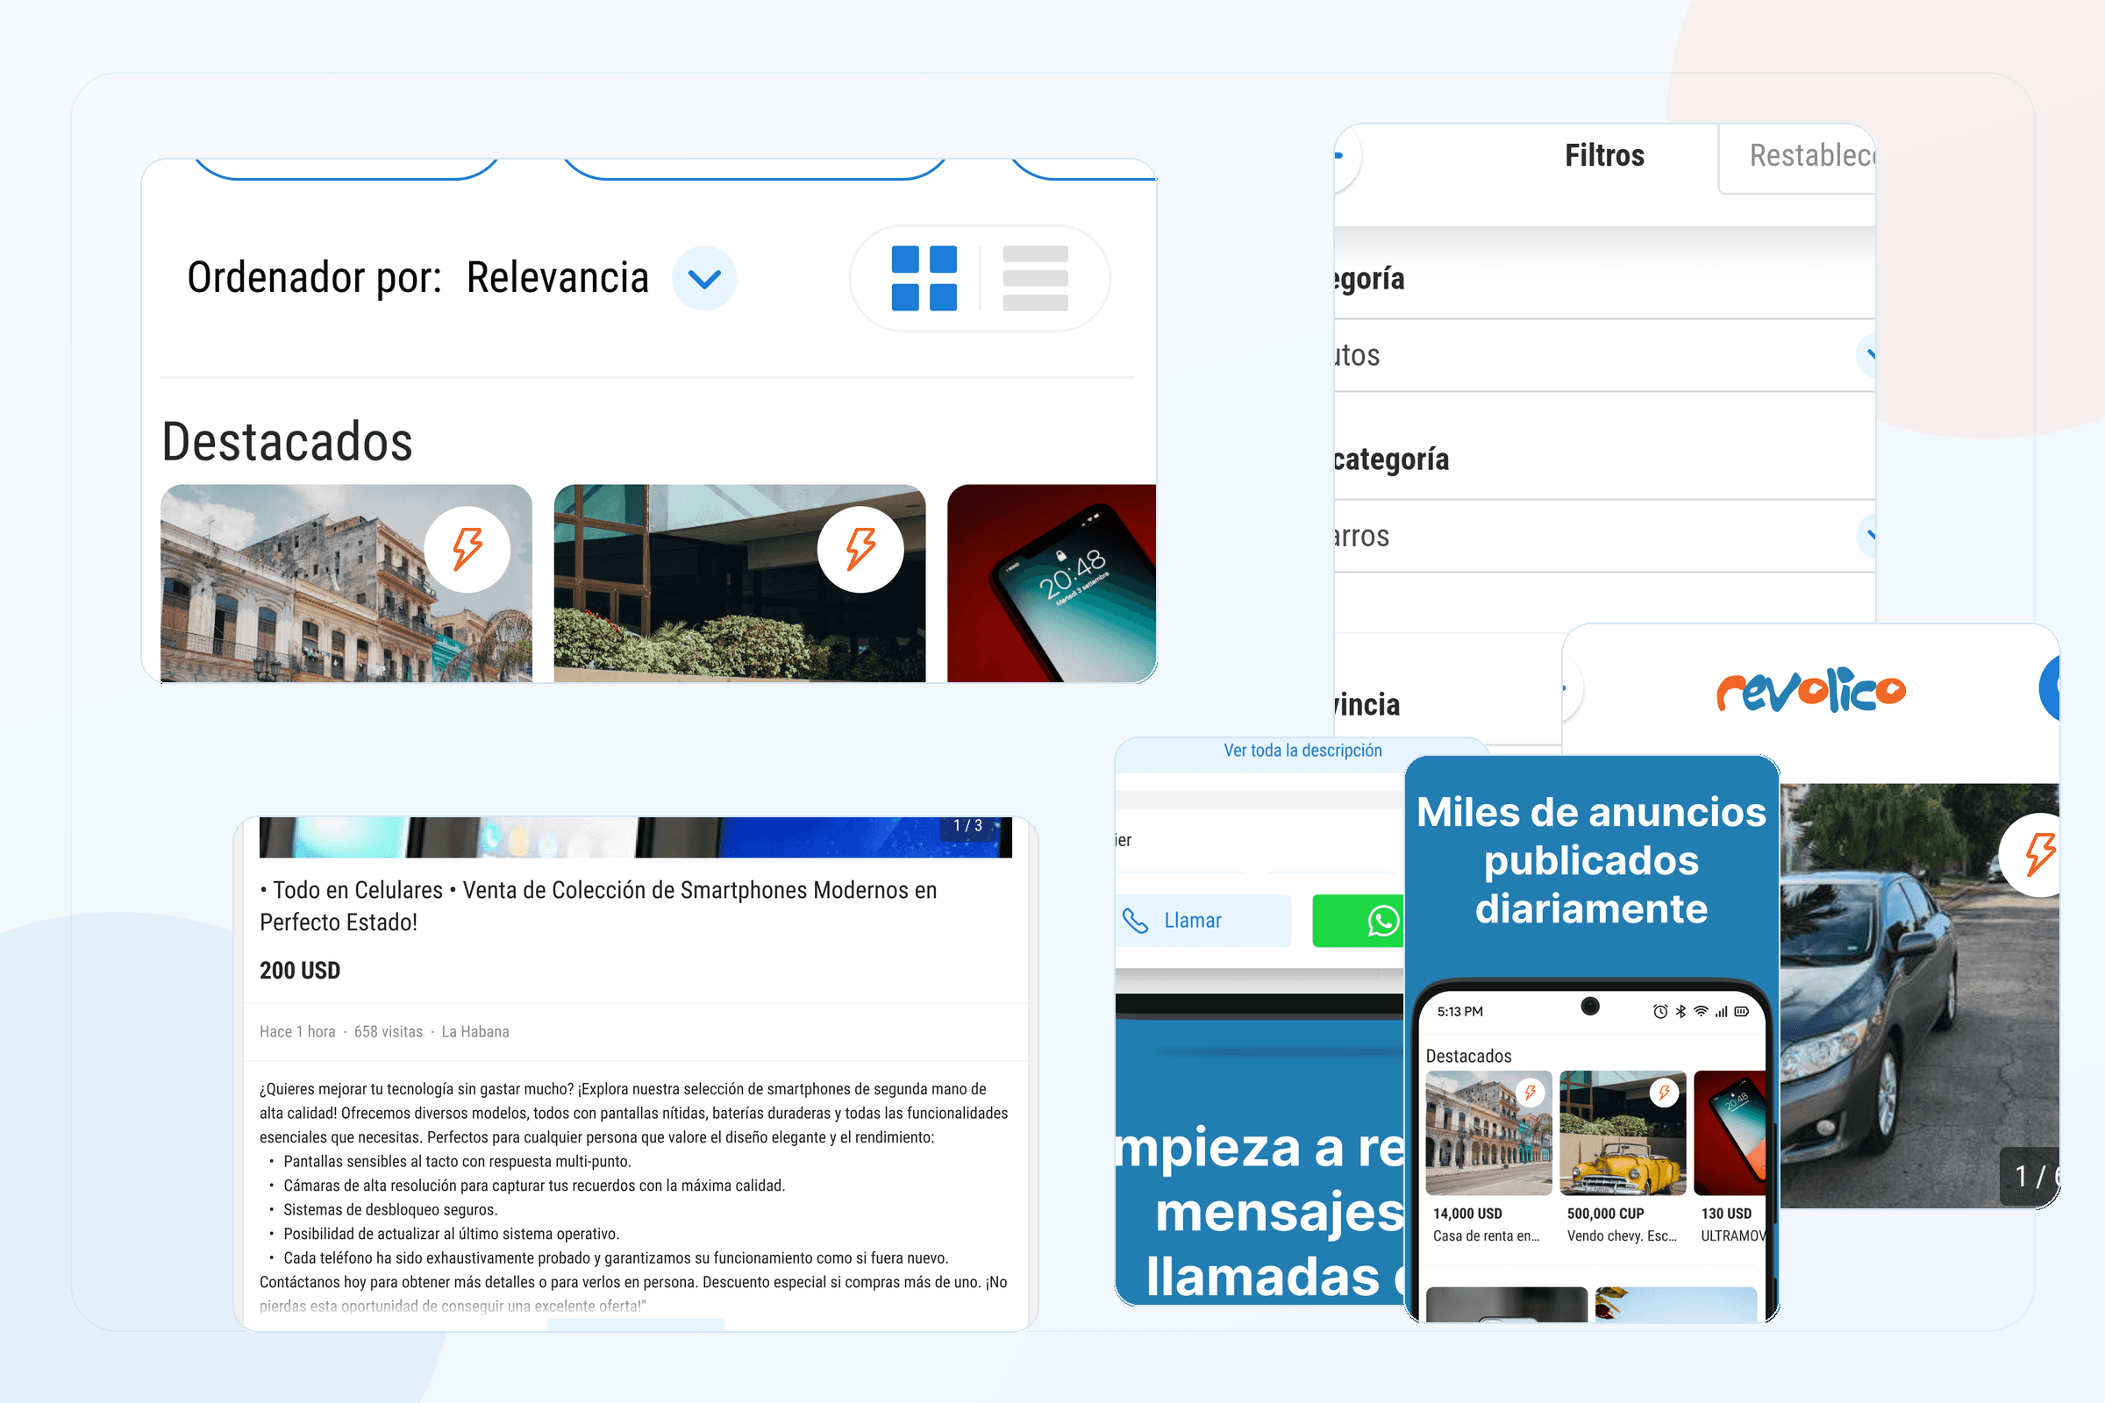Click the phone handset icon on Llamar
Screen dimensions: 2105x1403
click(x=1135, y=921)
